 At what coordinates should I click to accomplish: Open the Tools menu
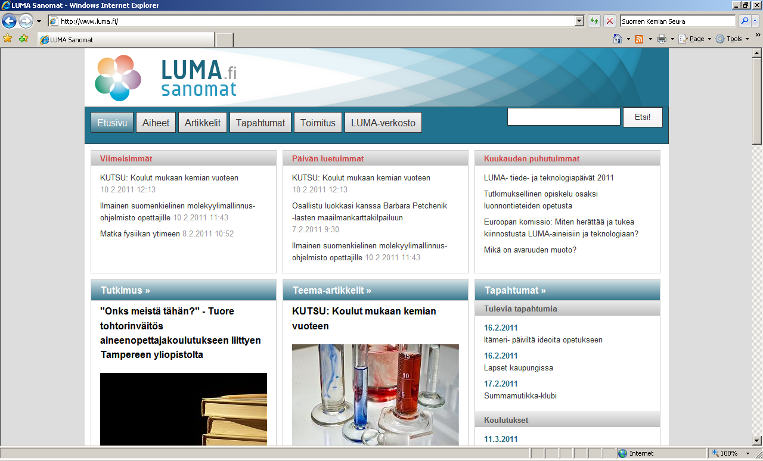[x=733, y=39]
